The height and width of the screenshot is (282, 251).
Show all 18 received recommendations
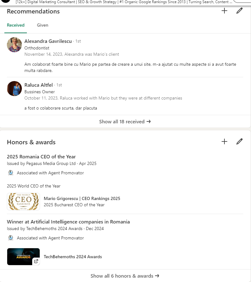125,121
